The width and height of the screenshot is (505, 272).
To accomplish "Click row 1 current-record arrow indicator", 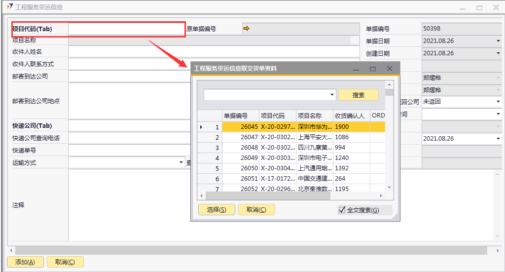I will [x=201, y=127].
